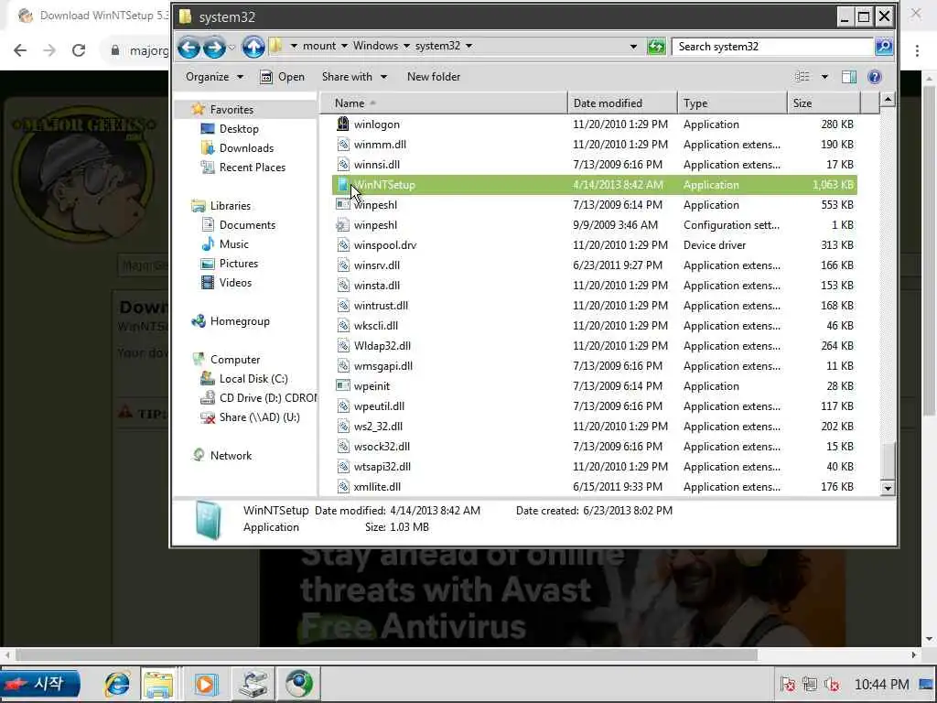Screen dimensions: 937x703
Task: Open Homegroup in navigation pane
Action: pos(239,321)
